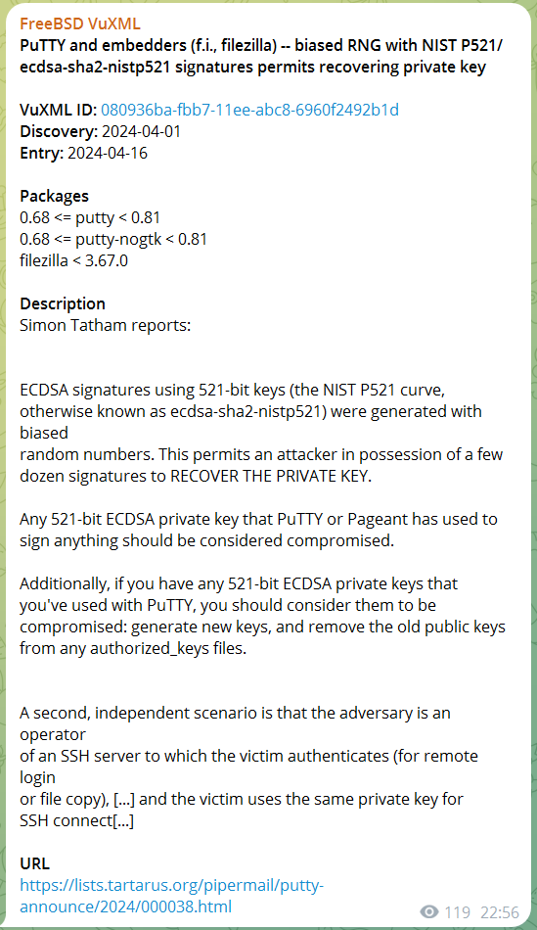
Task: Click the Description heading
Action: [x=63, y=303]
